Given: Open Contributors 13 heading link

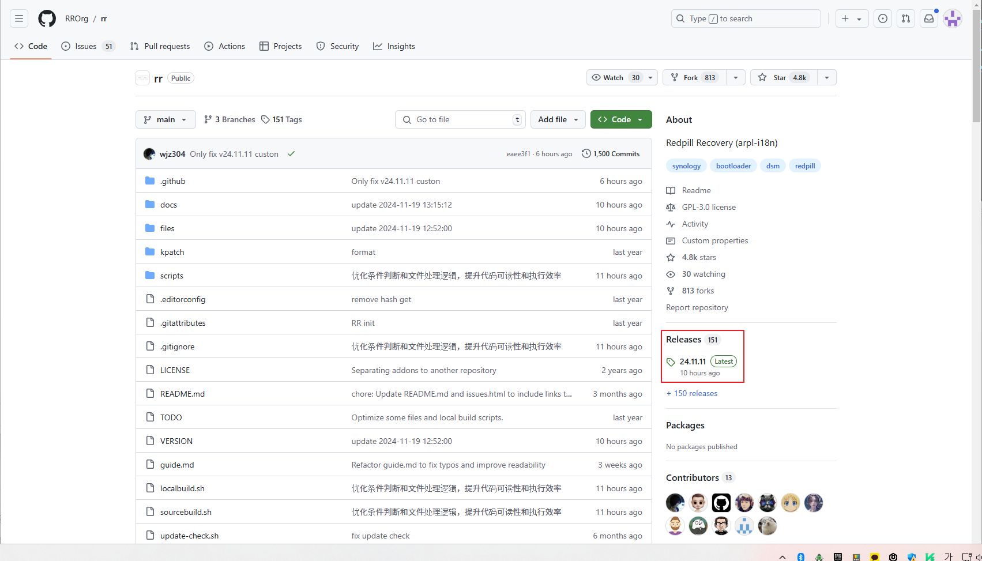Looking at the screenshot, I should pos(700,477).
